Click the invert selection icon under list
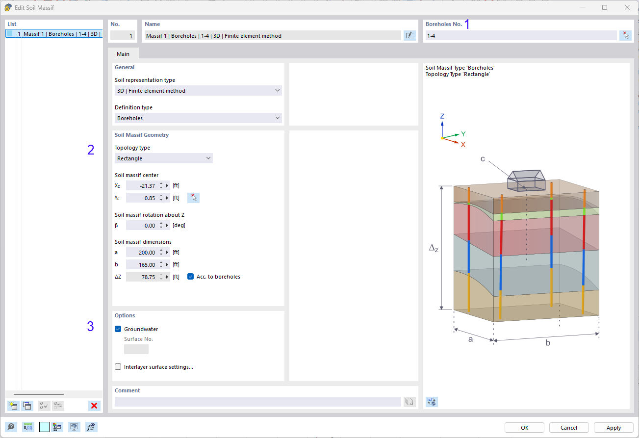The width and height of the screenshot is (639, 438). point(58,406)
